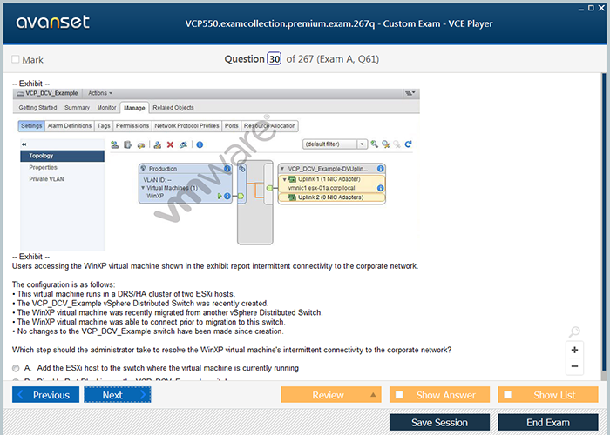Go to the Previous question
This screenshot has height=435, width=610.
45,395
